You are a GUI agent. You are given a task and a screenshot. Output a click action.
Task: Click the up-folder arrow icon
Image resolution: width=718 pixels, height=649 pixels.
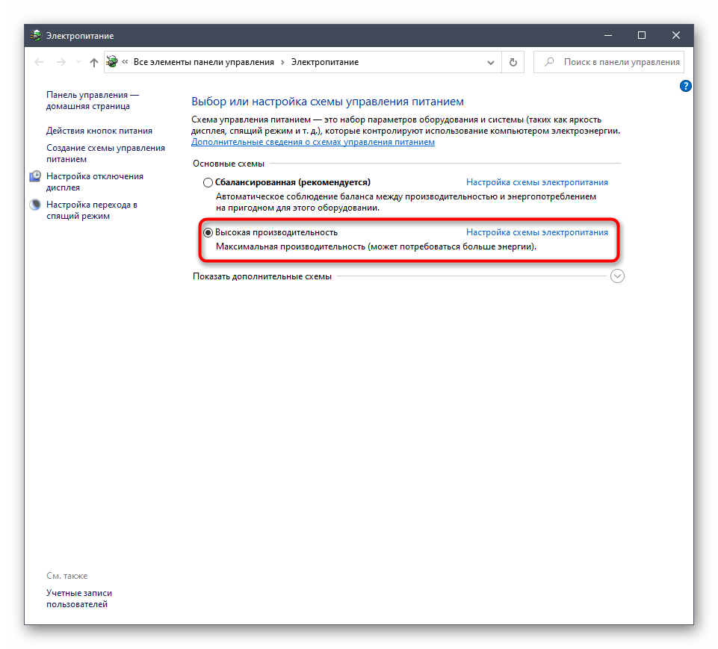point(93,63)
